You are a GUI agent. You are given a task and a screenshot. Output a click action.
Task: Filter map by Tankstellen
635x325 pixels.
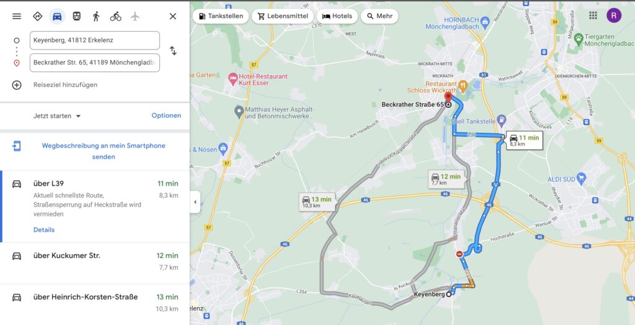tap(221, 16)
